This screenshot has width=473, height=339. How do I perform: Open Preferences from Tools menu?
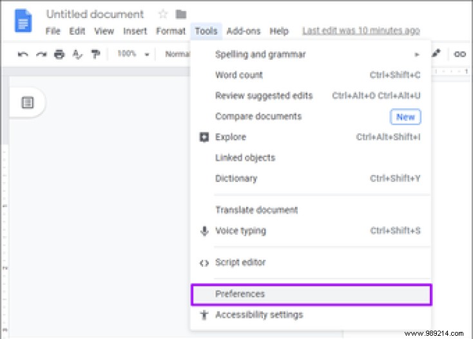click(312, 294)
